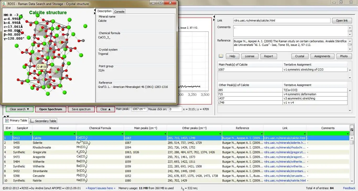Click the 1087 entry in Main Peaks list
Screen dimensions: 358x191
click(x=250, y=70)
